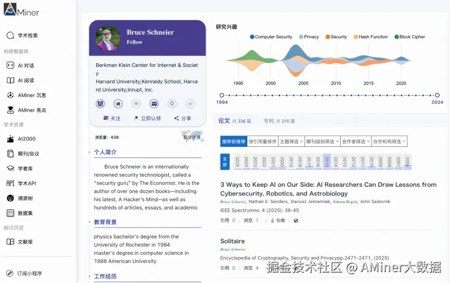Viewport: 450px width, 283px height.
Task: Open the Solitaire paper title
Action: [233, 241]
